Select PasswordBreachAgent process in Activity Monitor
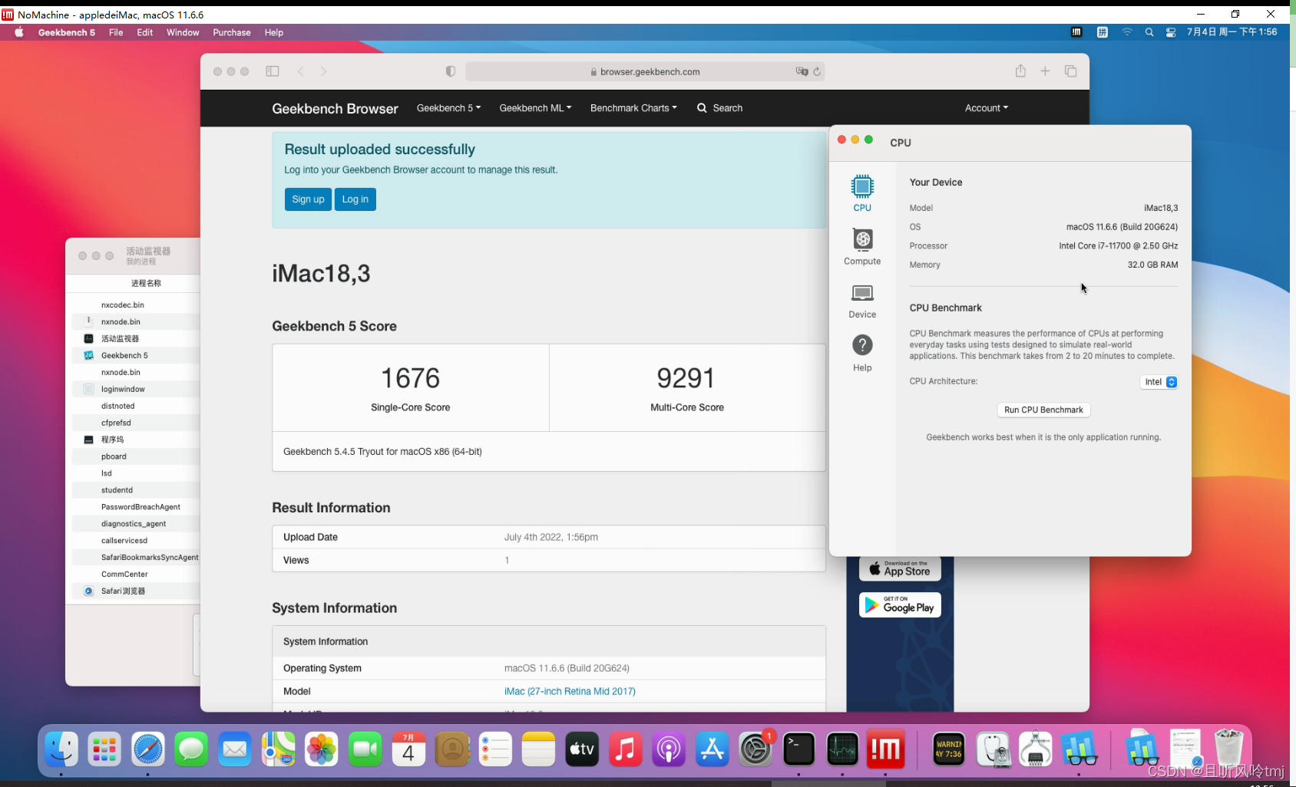 click(x=135, y=507)
